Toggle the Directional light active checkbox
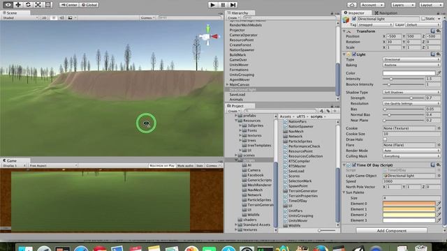This screenshot has width=447, height=251. (354, 19)
